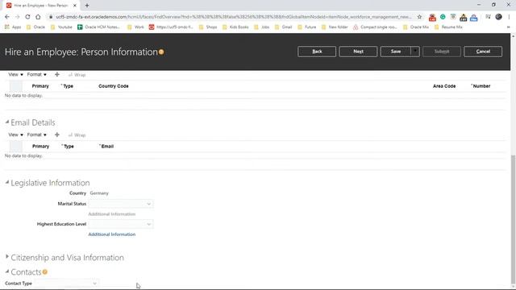
Task: Click the Area Code column header
Action: (444, 86)
